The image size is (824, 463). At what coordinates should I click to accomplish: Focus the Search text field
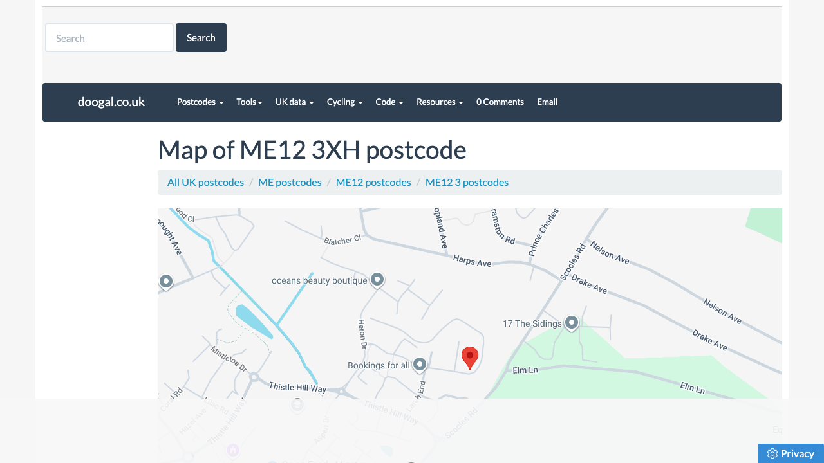pyautogui.click(x=109, y=38)
